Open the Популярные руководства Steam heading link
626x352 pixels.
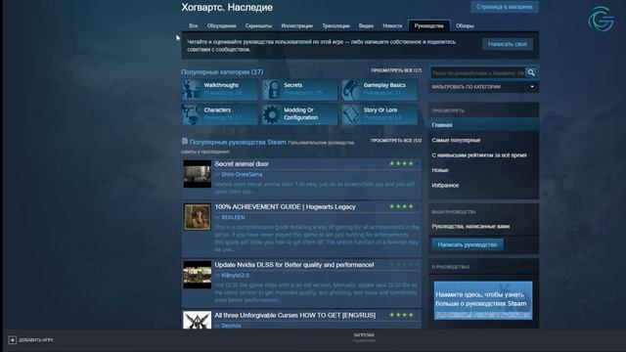238,142
